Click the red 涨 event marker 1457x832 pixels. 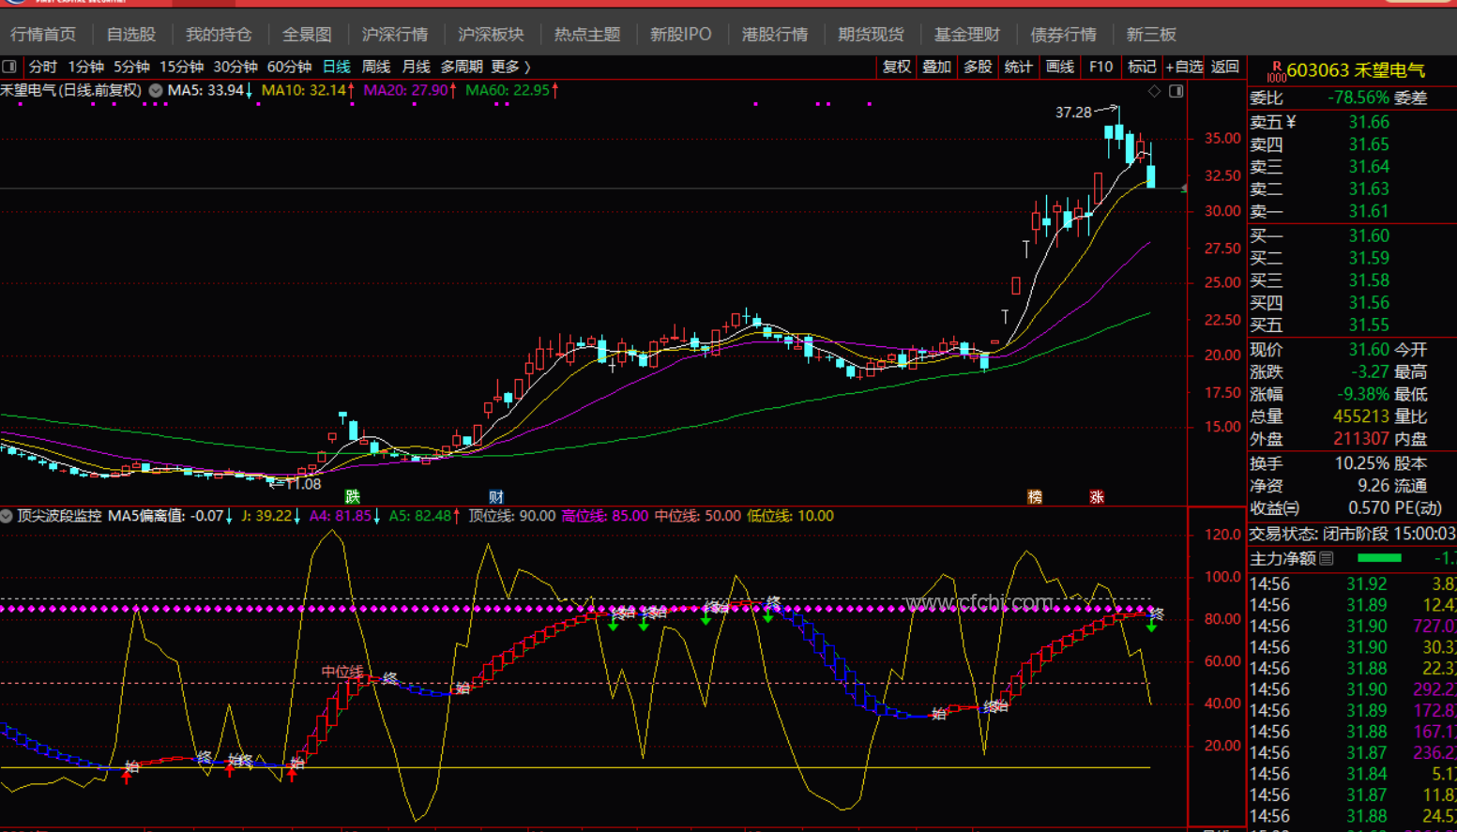pos(1097,496)
